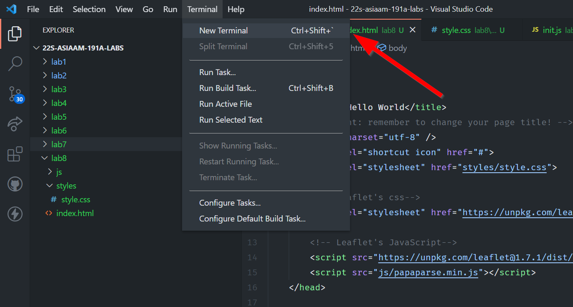
Task: Follow the styles/style.css href link
Action: pyautogui.click(x=504, y=168)
